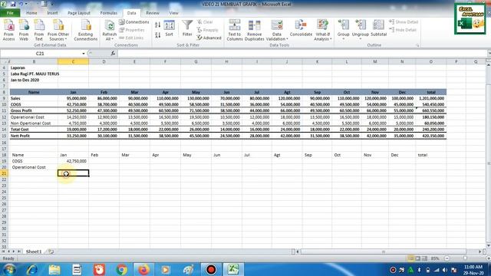Click Hide Detail
The image size is (491, 276).
click(x=403, y=30)
